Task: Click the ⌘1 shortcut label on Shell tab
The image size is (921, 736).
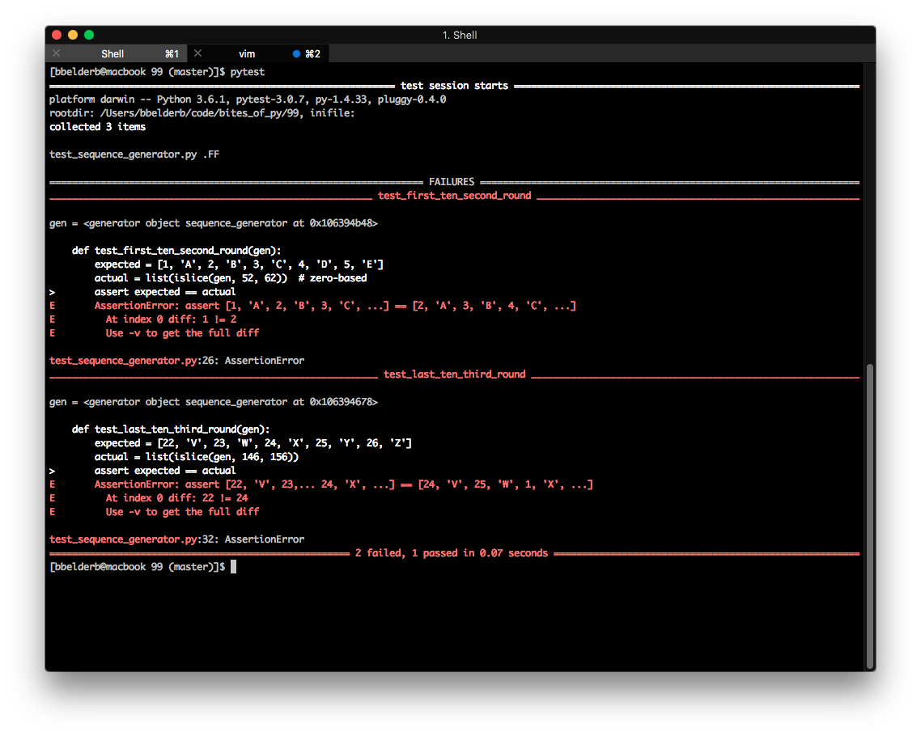Action: click(x=172, y=54)
